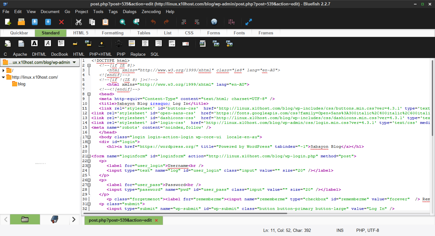The height and width of the screenshot is (236, 435).
Task: Cut selection with the scissors icon
Action: [79, 22]
